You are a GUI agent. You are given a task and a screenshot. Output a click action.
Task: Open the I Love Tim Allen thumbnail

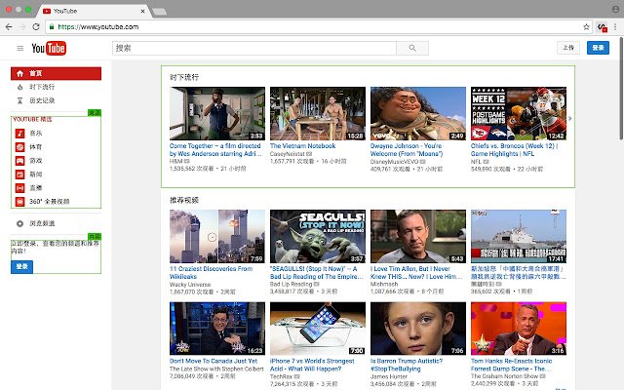point(418,236)
